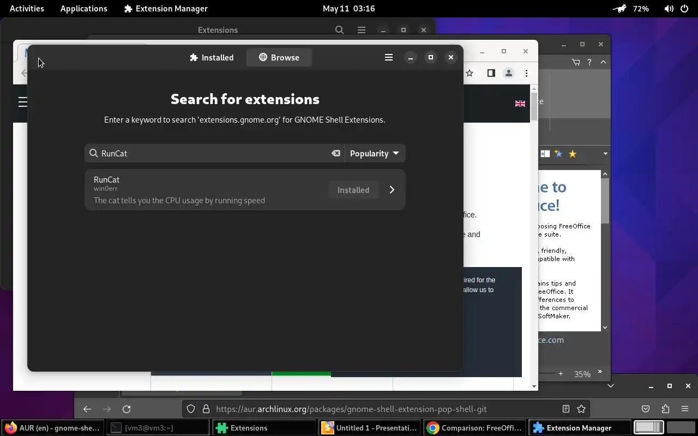The height and width of the screenshot is (436, 698).
Task: Click the 35% zoom value
Action: (582, 374)
